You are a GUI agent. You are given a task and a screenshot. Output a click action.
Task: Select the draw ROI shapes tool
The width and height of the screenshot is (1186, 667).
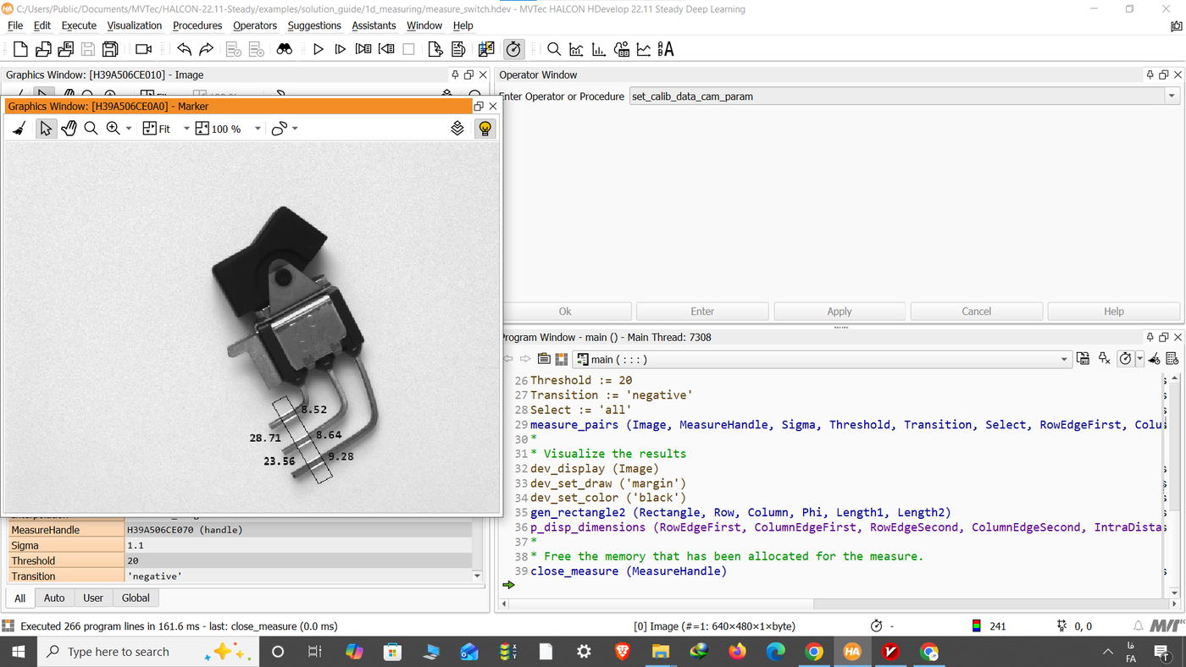279,129
